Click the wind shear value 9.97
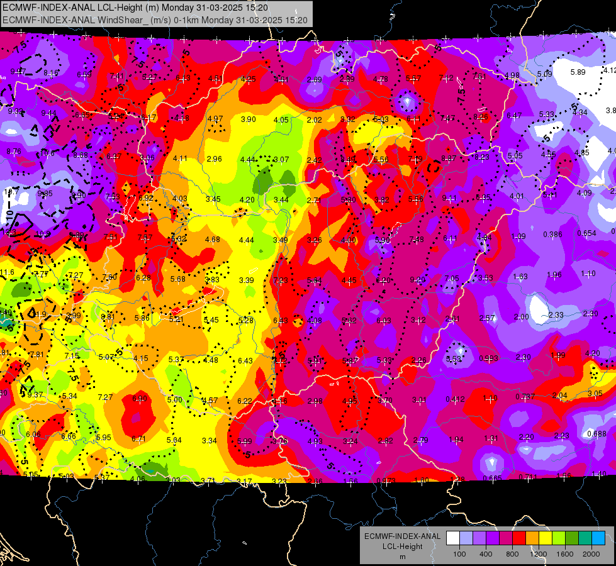 (18, 72)
